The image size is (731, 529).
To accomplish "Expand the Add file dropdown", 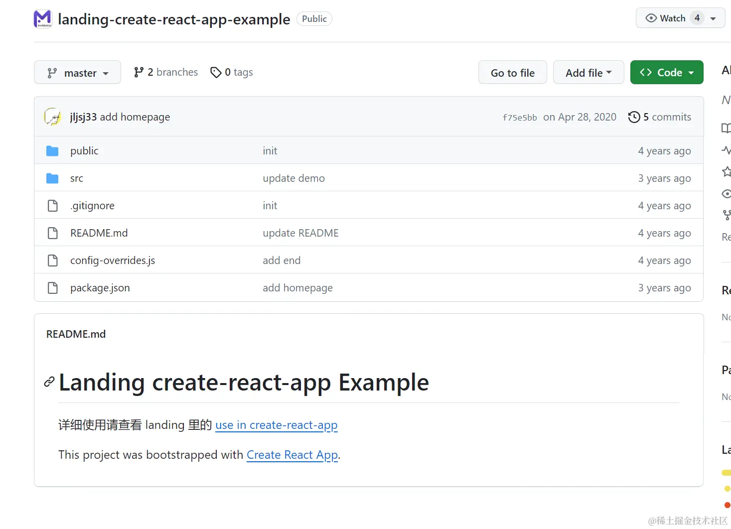I will 588,73.
